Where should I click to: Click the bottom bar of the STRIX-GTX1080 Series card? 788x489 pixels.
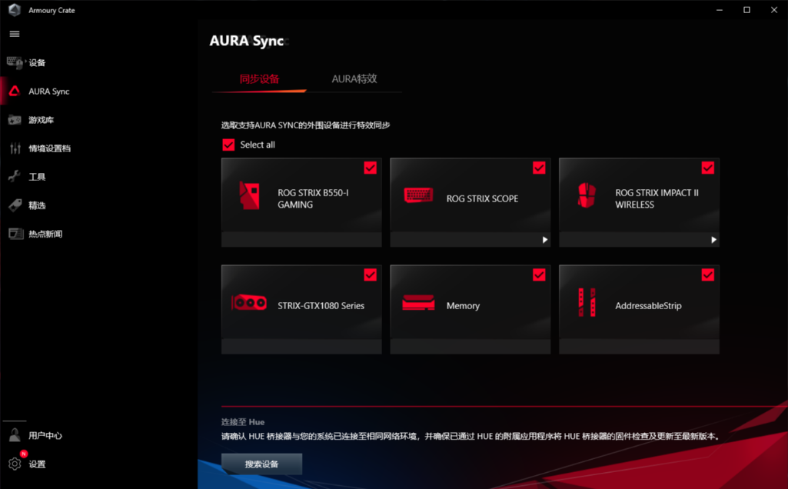click(x=301, y=346)
